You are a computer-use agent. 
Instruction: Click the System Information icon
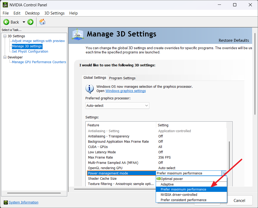(x=6, y=202)
